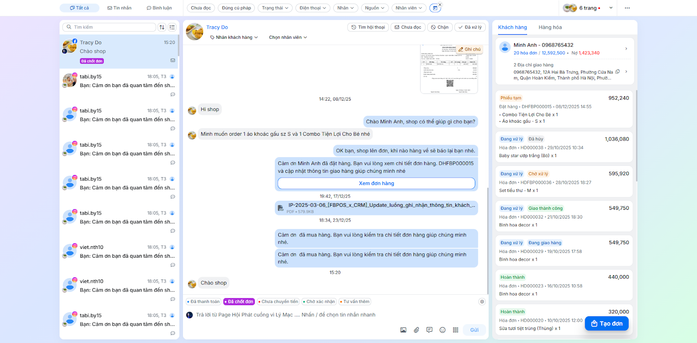The width and height of the screenshot is (697, 343).
Task: Toggle the Đúng cú pháp filter
Action: [x=237, y=8]
